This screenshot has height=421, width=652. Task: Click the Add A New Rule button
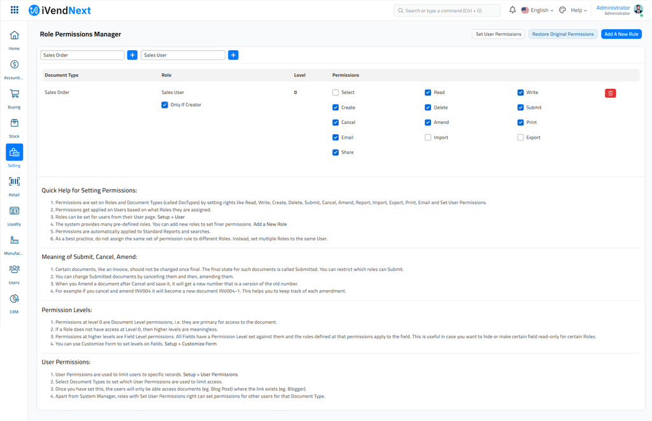point(621,34)
